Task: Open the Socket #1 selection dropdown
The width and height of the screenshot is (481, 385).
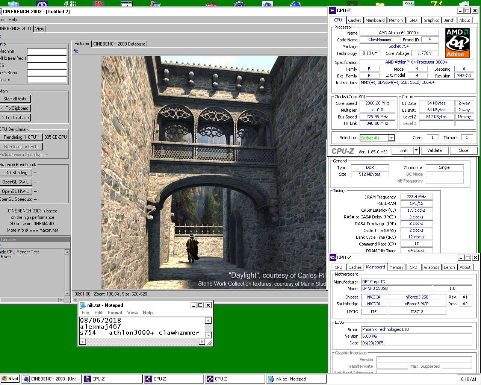Action: 391,138
